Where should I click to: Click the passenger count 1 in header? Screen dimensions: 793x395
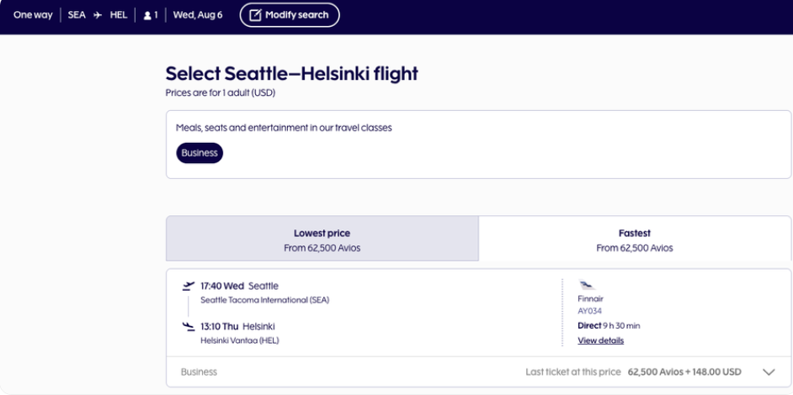coord(156,16)
